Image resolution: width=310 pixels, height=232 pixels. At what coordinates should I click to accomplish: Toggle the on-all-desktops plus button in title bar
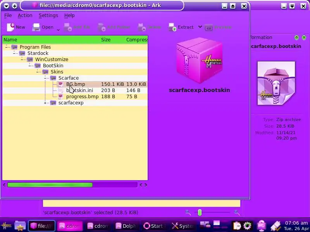pyautogui.click(x=14, y=6)
